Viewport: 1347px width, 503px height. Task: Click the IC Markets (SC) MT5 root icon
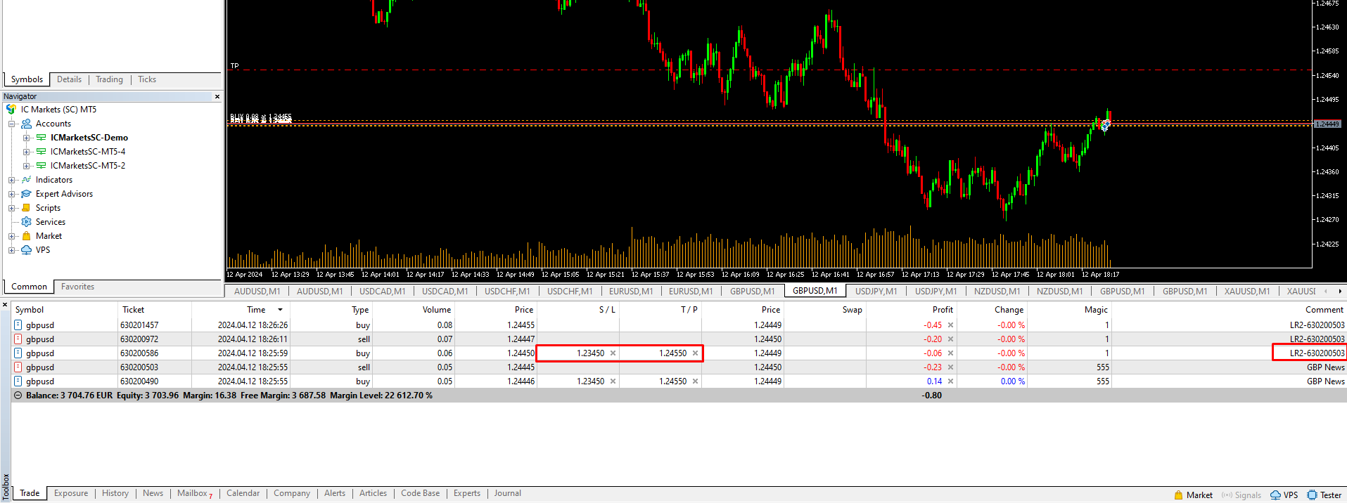click(11, 110)
